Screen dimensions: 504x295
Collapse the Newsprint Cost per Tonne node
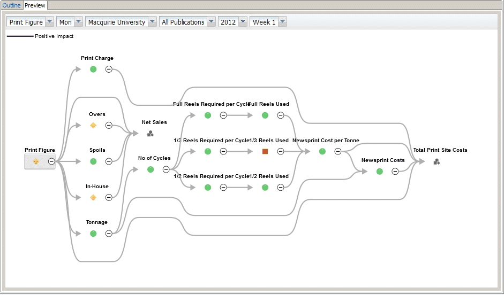338,151
